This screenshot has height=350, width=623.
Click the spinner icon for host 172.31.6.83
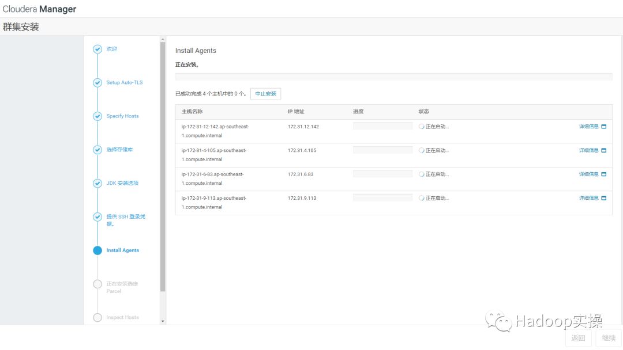point(421,174)
